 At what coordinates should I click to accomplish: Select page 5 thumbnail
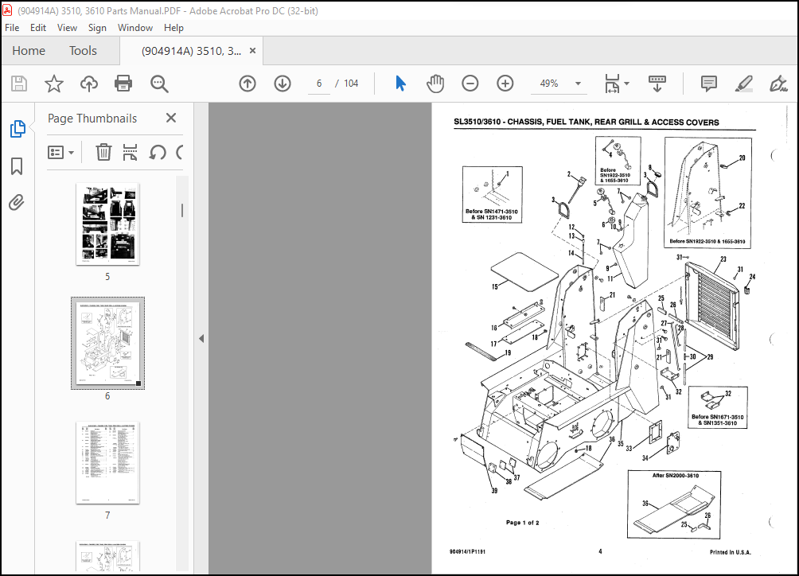[107, 224]
